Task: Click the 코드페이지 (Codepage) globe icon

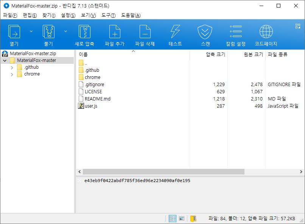Action: pos(266,32)
